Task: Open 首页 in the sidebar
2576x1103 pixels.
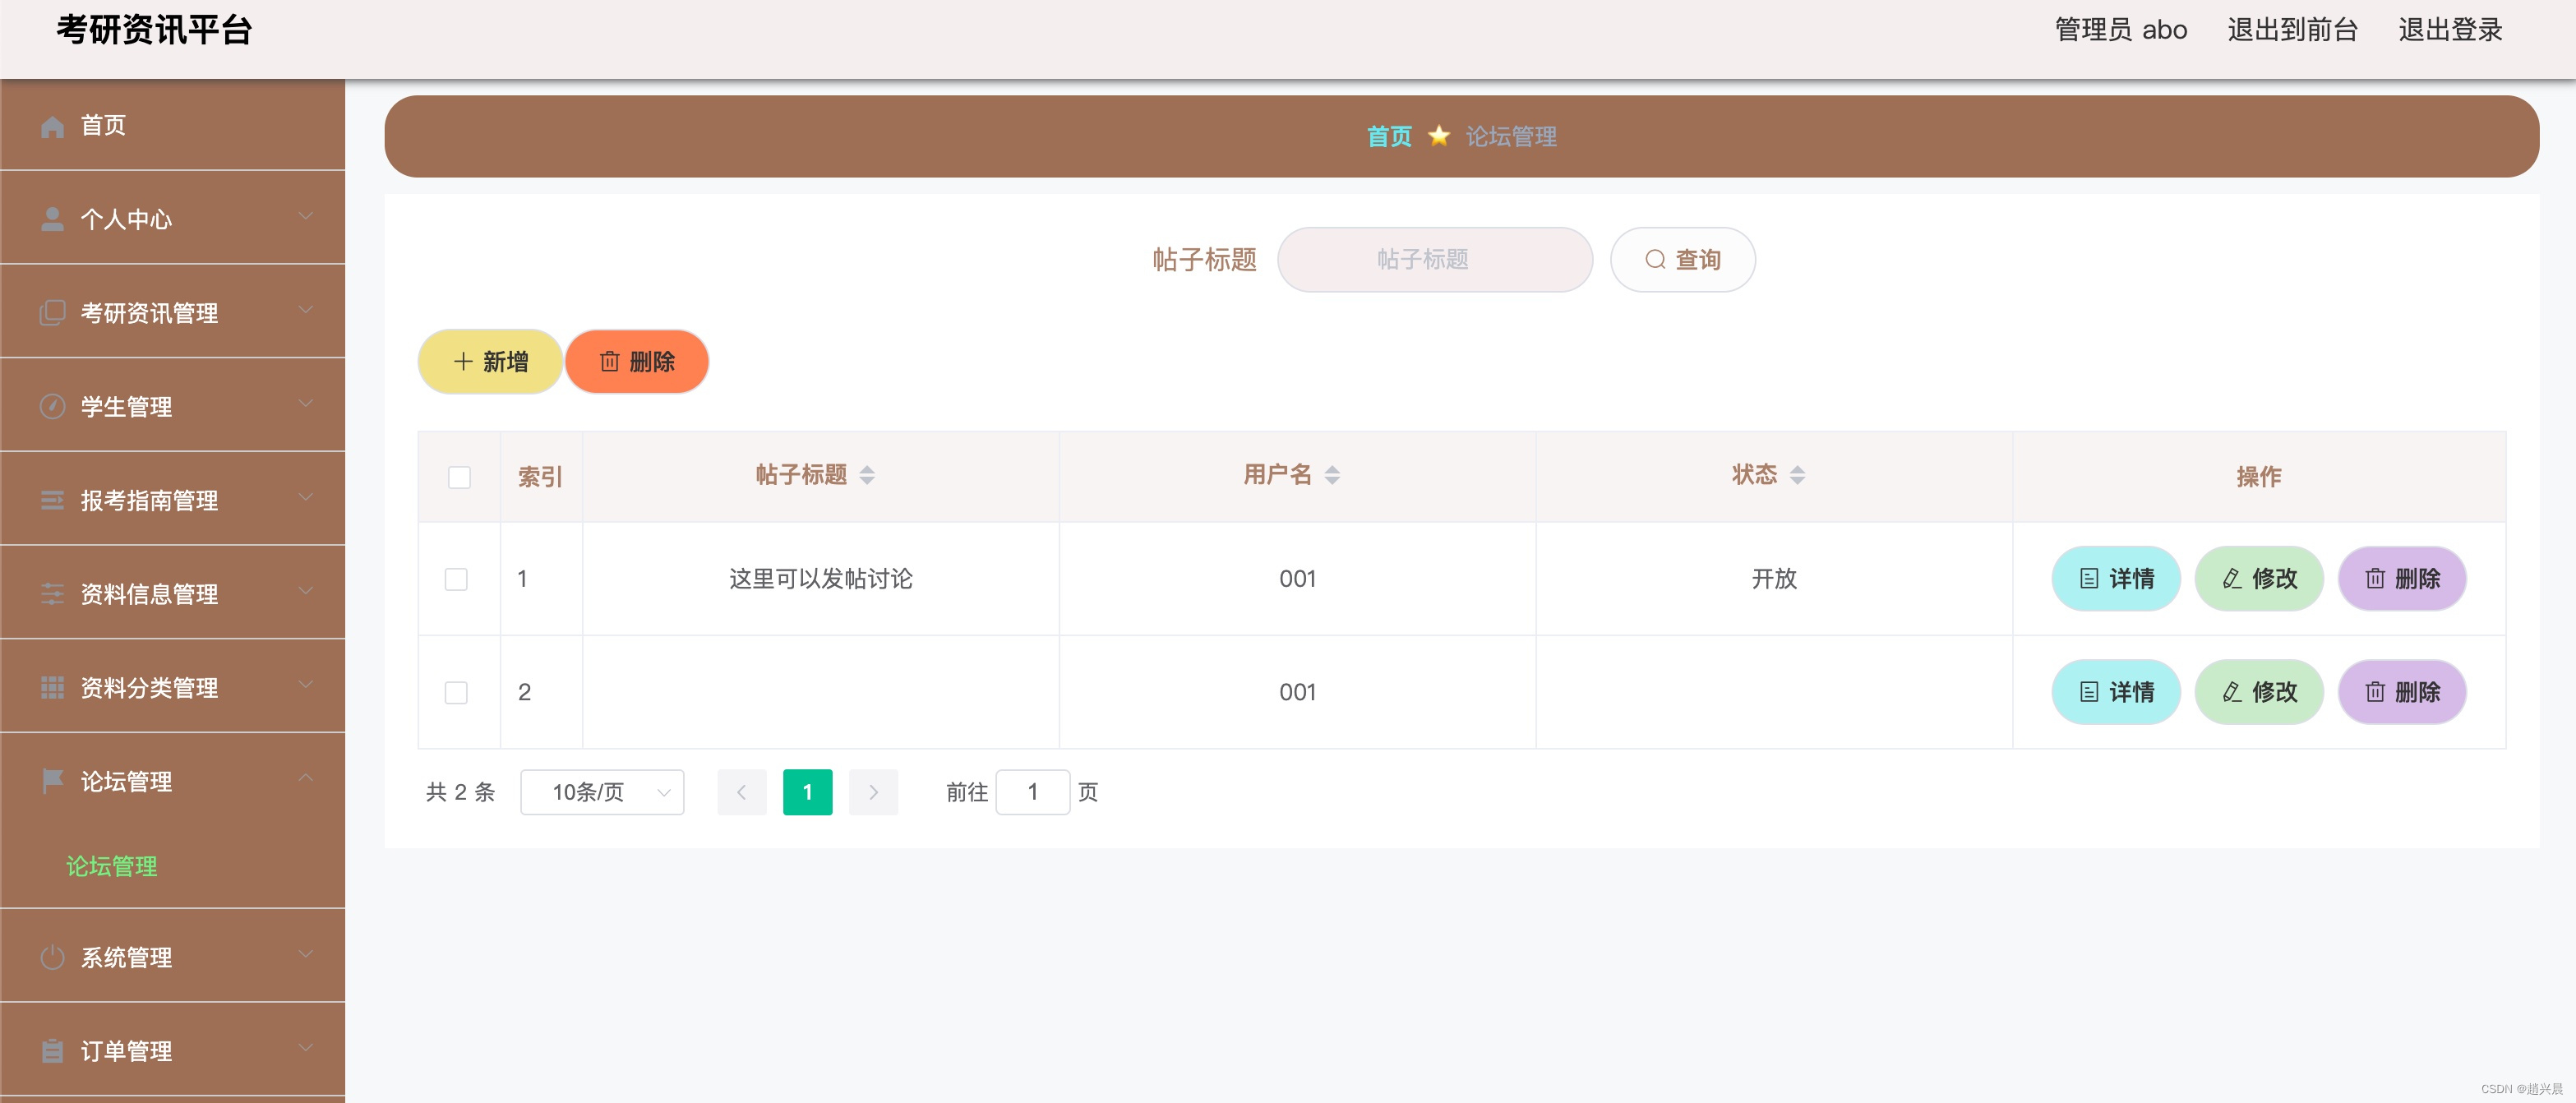Action: point(172,125)
